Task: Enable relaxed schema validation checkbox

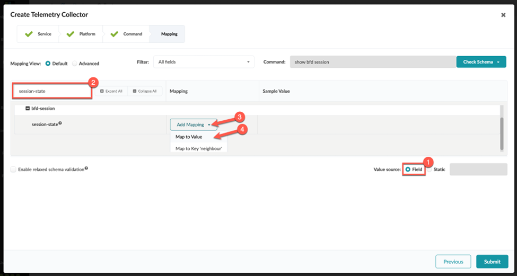Action: (13, 170)
